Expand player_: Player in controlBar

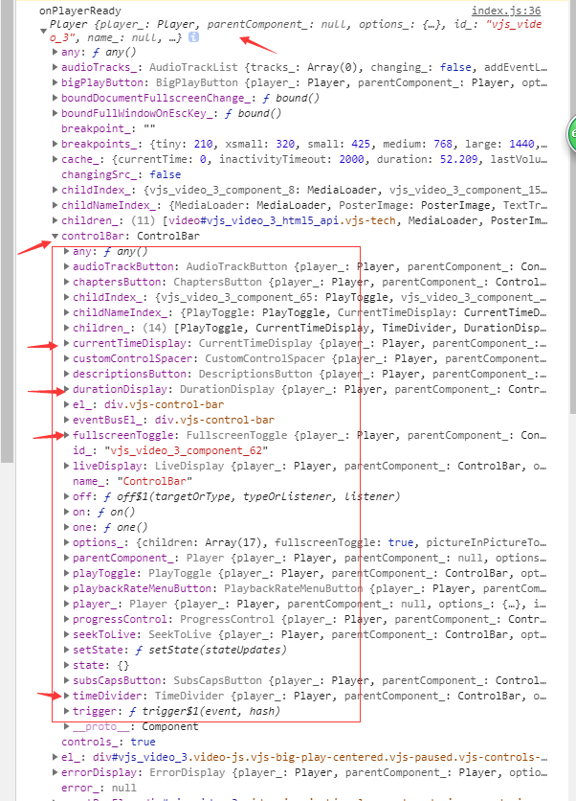[x=66, y=604]
